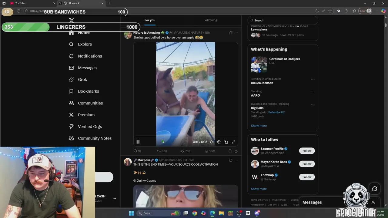Viewport: 388px width, 218px height.
Task: Expand video to fullscreen
Action: point(233,142)
